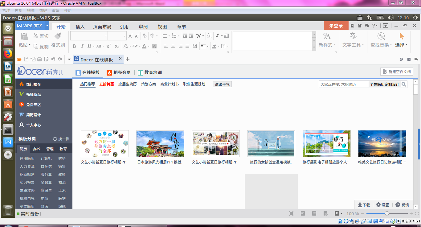Toggle Superscript formatting

point(108,46)
